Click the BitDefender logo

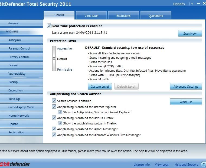(x=15, y=164)
